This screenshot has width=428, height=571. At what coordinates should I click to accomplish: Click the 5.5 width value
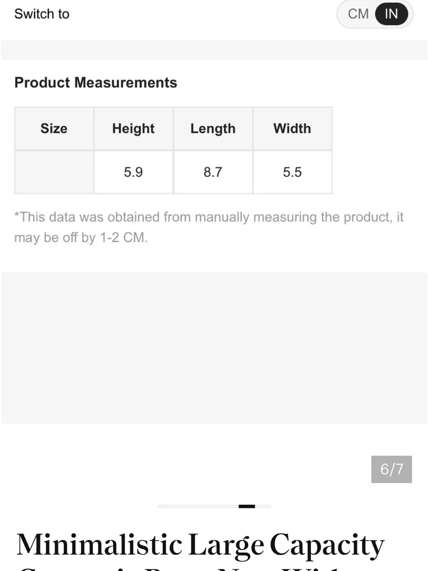point(292,172)
